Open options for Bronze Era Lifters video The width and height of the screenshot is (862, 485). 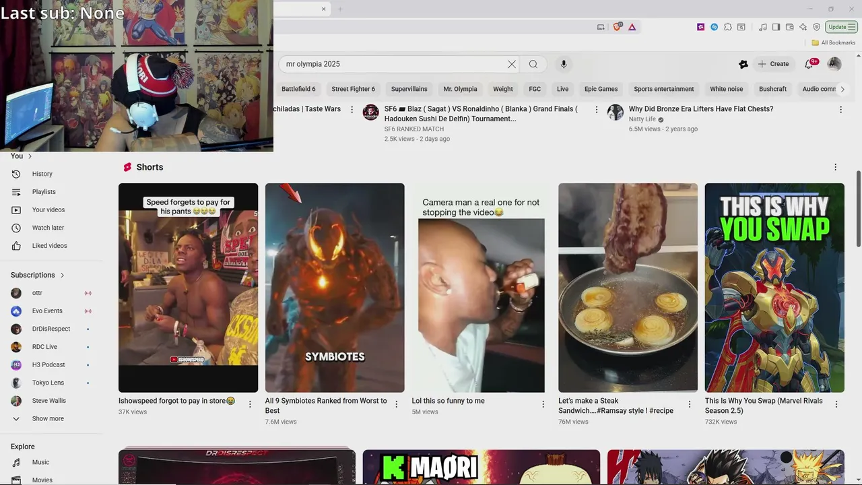coord(840,109)
